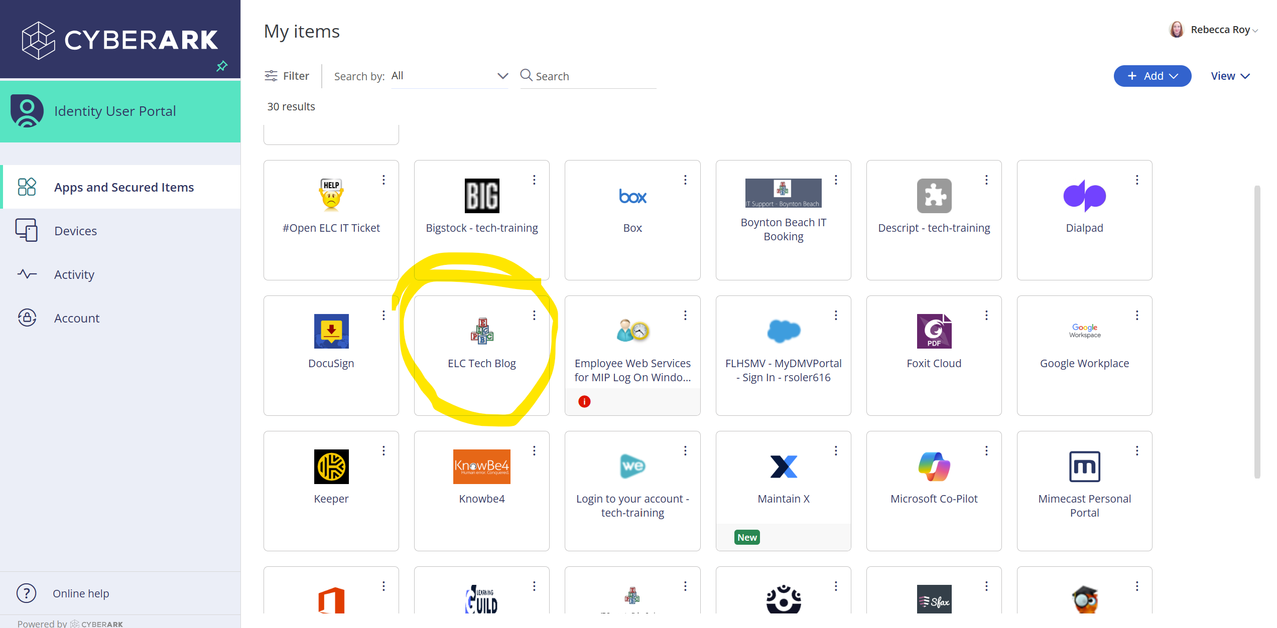Click the Filter button
This screenshot has width=1277, height=628.
pyautogui.click(x=287, y=76)
